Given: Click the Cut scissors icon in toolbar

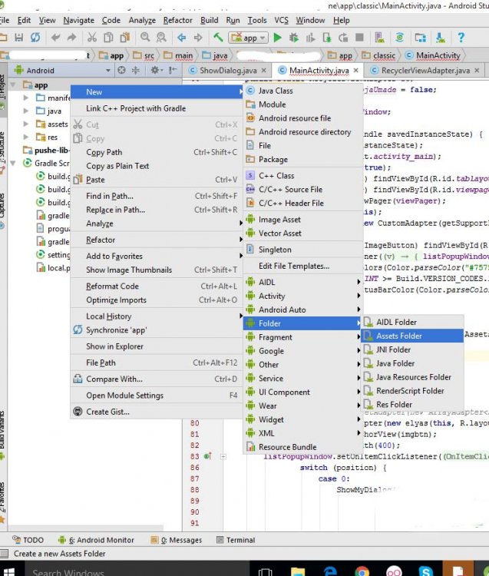Looking at the screenshot, I should (92, 37).
